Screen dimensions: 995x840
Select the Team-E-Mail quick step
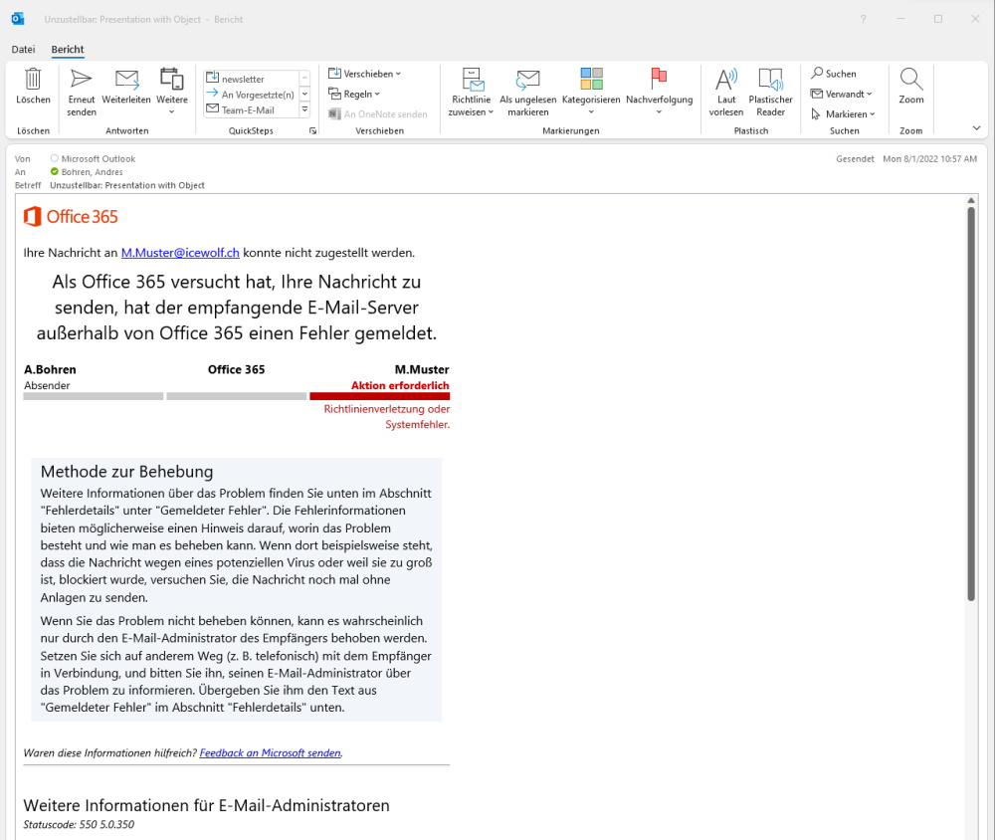250,109
